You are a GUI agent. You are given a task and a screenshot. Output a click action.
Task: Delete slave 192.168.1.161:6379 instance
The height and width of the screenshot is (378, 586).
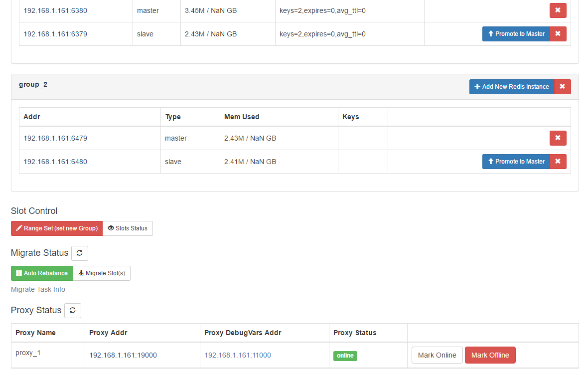coord(558,33)
